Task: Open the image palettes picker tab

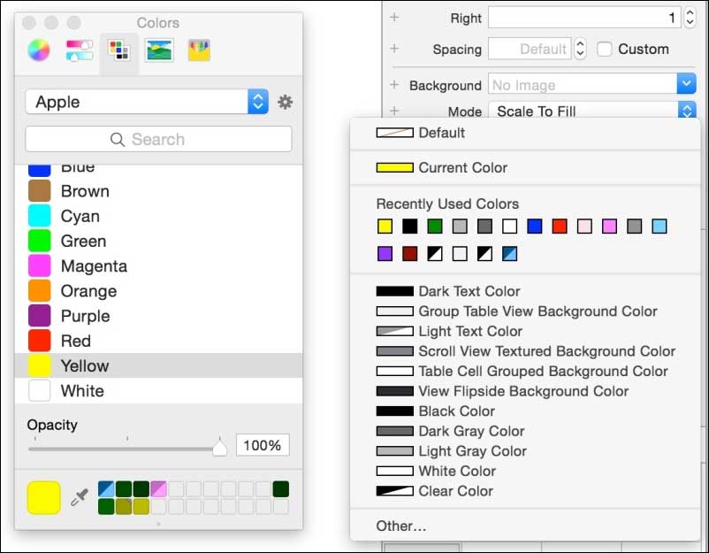Action: click(160, 50)
